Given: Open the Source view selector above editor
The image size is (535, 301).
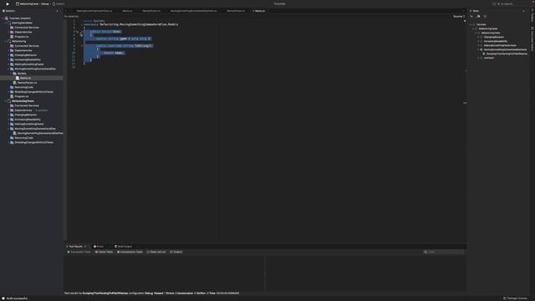Looking at the screenshot, I should (459, 17).
